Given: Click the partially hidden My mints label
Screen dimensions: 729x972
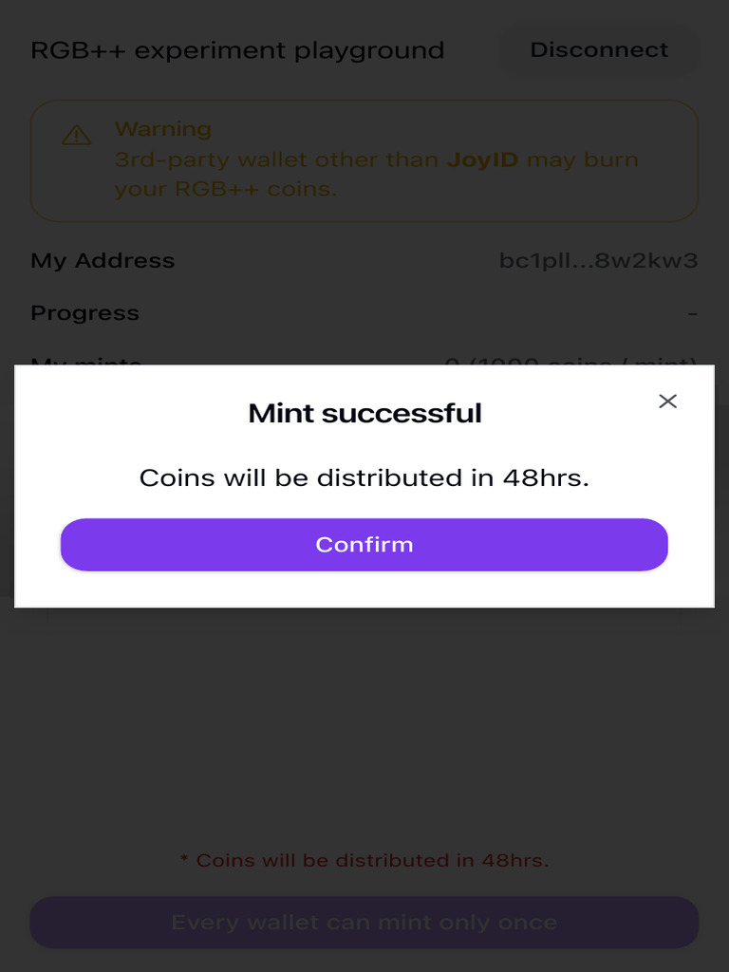Looking at the screenshot, I should (x=86, y=361).
